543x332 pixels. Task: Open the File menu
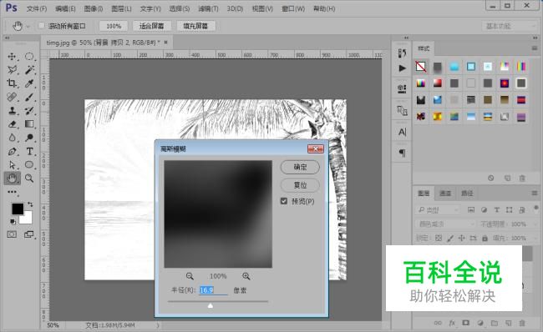[x=37, y=8]
